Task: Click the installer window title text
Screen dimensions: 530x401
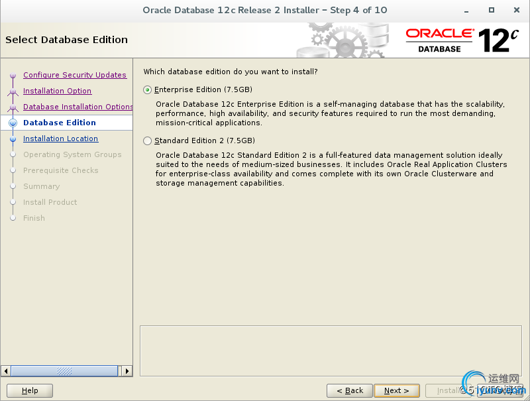Action: 265,10
